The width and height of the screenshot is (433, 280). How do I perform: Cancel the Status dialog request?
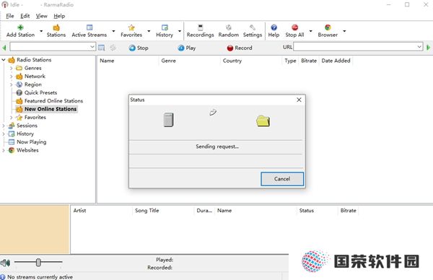point(282,179)
